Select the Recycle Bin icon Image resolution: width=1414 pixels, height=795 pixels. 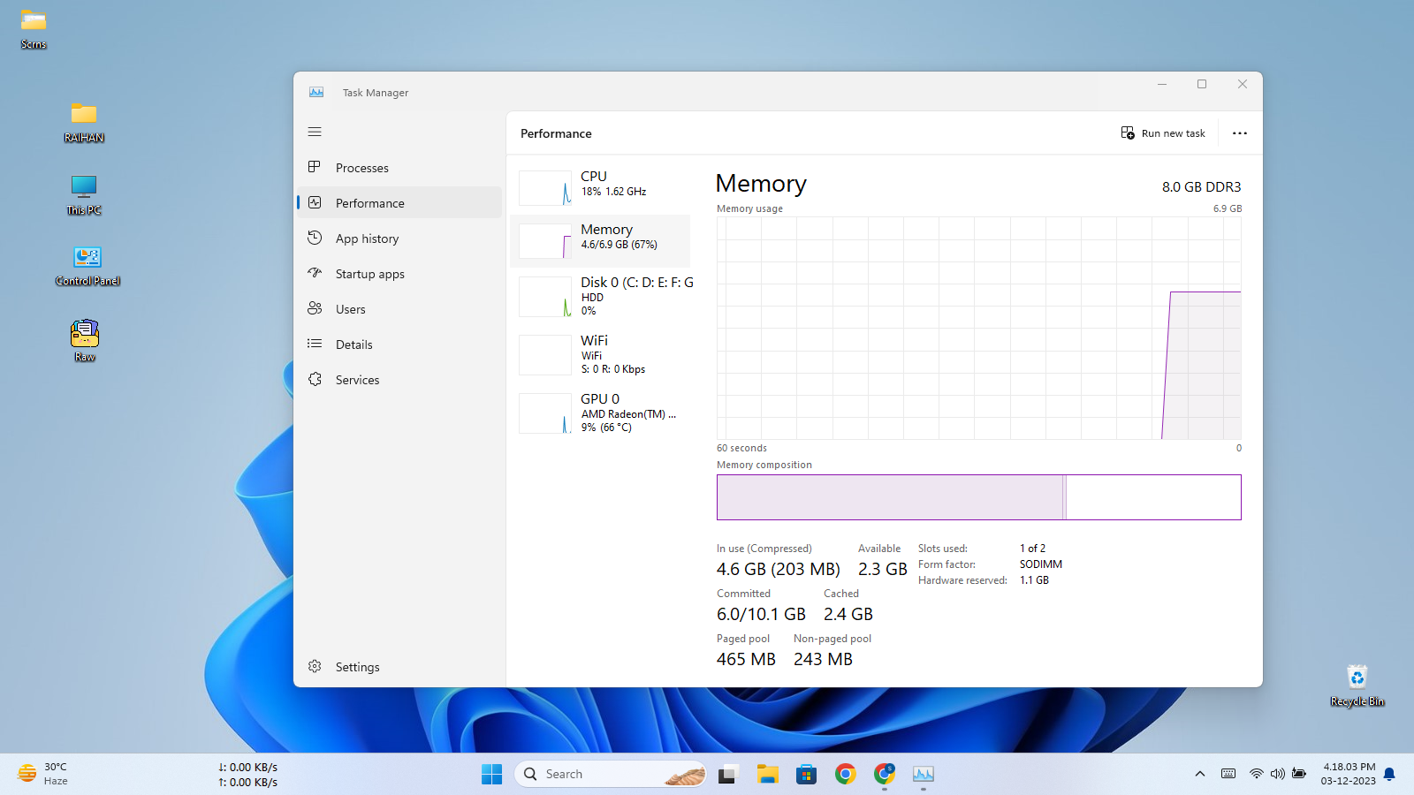[1357, 685]
